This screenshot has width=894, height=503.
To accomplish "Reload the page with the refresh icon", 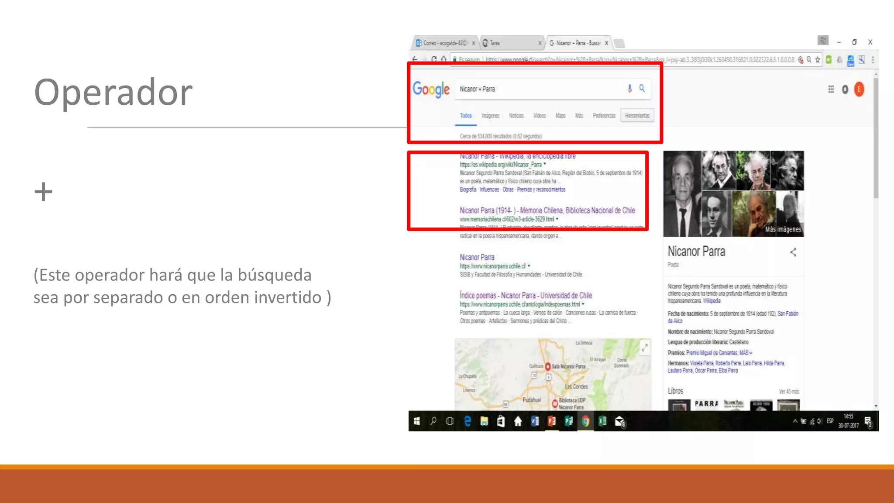I will click(434, 59).
